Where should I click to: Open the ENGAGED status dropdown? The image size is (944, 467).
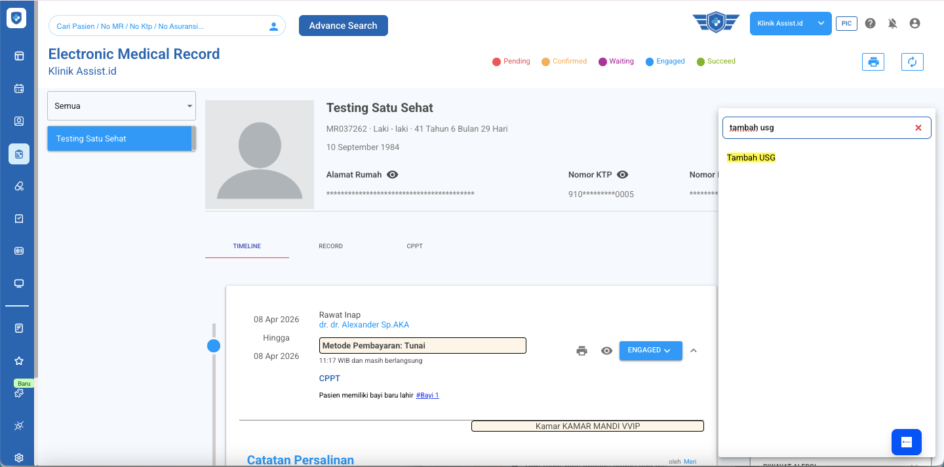(650, 350)
